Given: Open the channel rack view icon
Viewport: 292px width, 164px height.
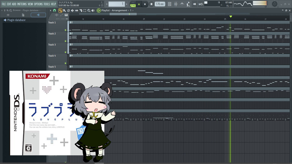Looking at the screenshot, I should pos(169,4).
